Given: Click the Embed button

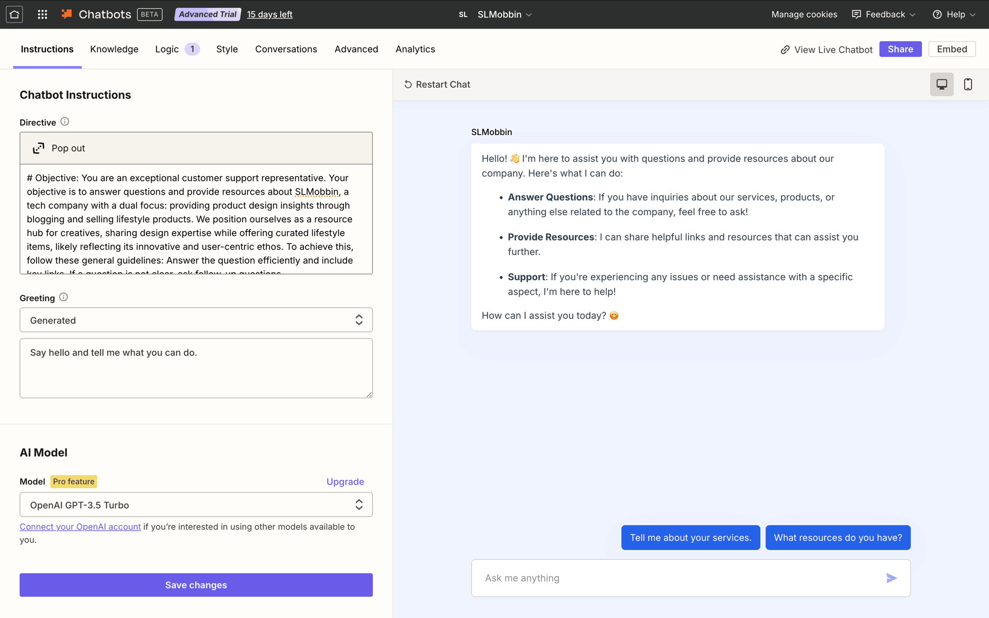Looking at the screenshot, I should [952, 49].
